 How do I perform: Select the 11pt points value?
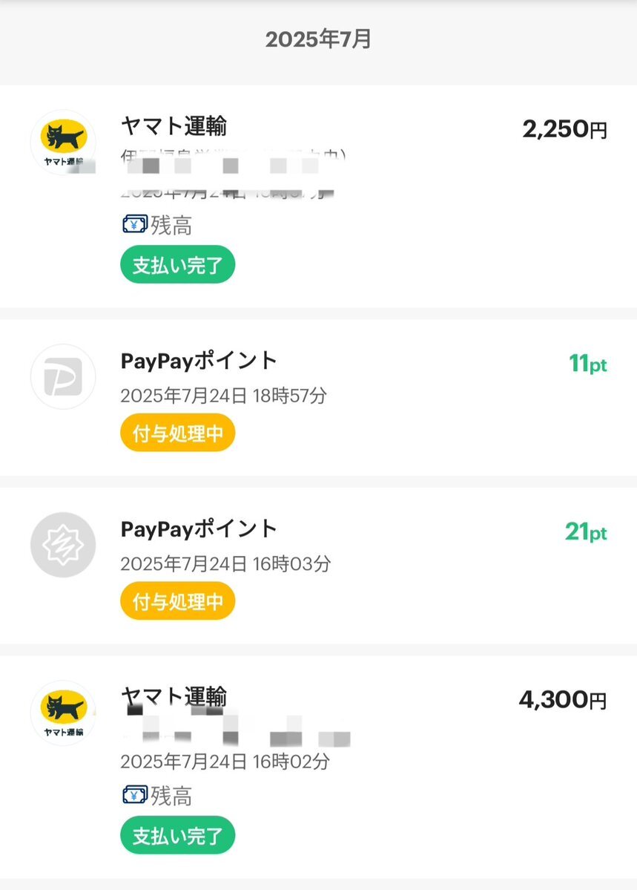click(587, 364)
